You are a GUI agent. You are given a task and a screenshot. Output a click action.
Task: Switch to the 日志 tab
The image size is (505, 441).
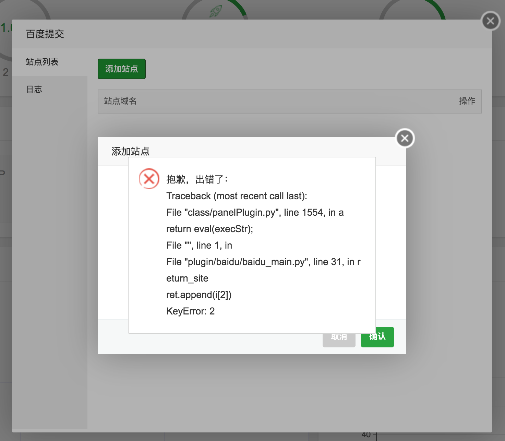click(50, 90)
